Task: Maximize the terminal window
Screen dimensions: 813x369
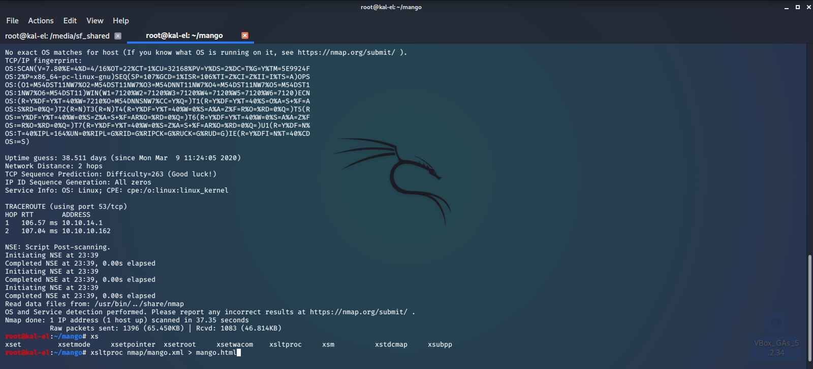Action: click(x=798, y=7)
